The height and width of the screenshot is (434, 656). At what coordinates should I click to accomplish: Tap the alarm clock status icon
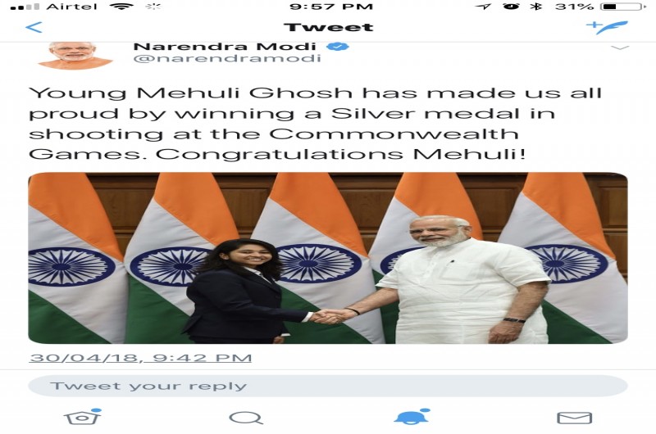click(511, 7)
